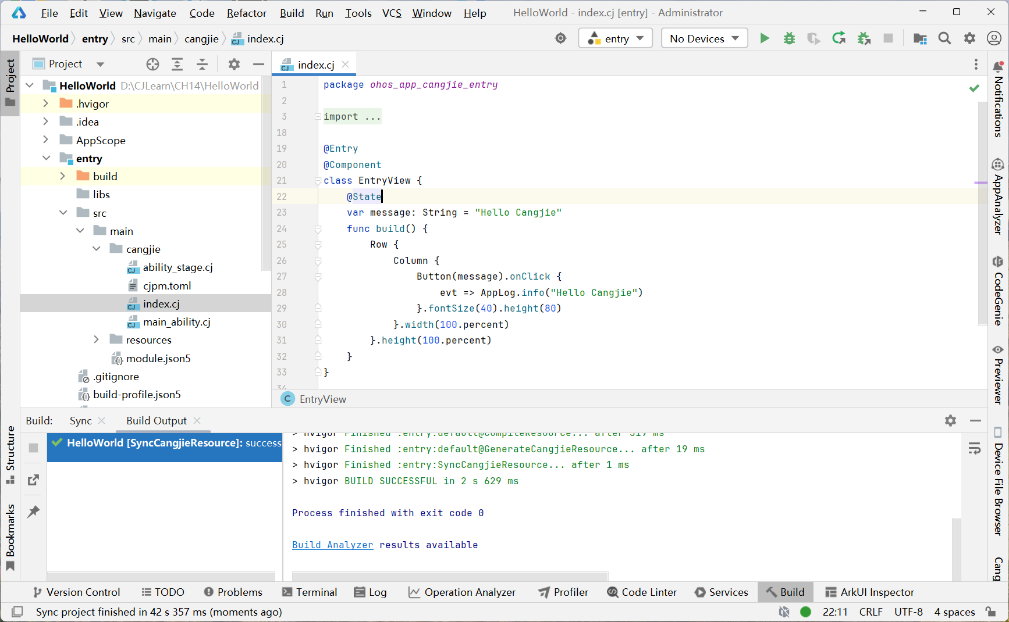Image resolution: width=1009 pixels, height=622 pixels.
Task: Open Build panel settings gear
Action: click(x=950, y=420)
